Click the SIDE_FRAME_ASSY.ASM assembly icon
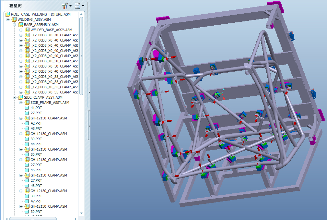The image size is (327, 220). [x=27, y=103]
